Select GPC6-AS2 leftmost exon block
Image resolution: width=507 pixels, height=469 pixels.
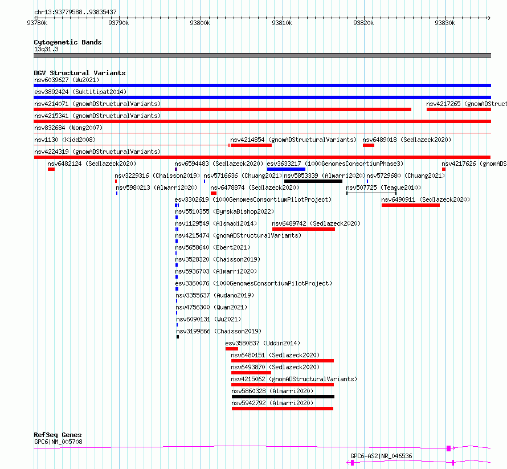tap(353, 463)
